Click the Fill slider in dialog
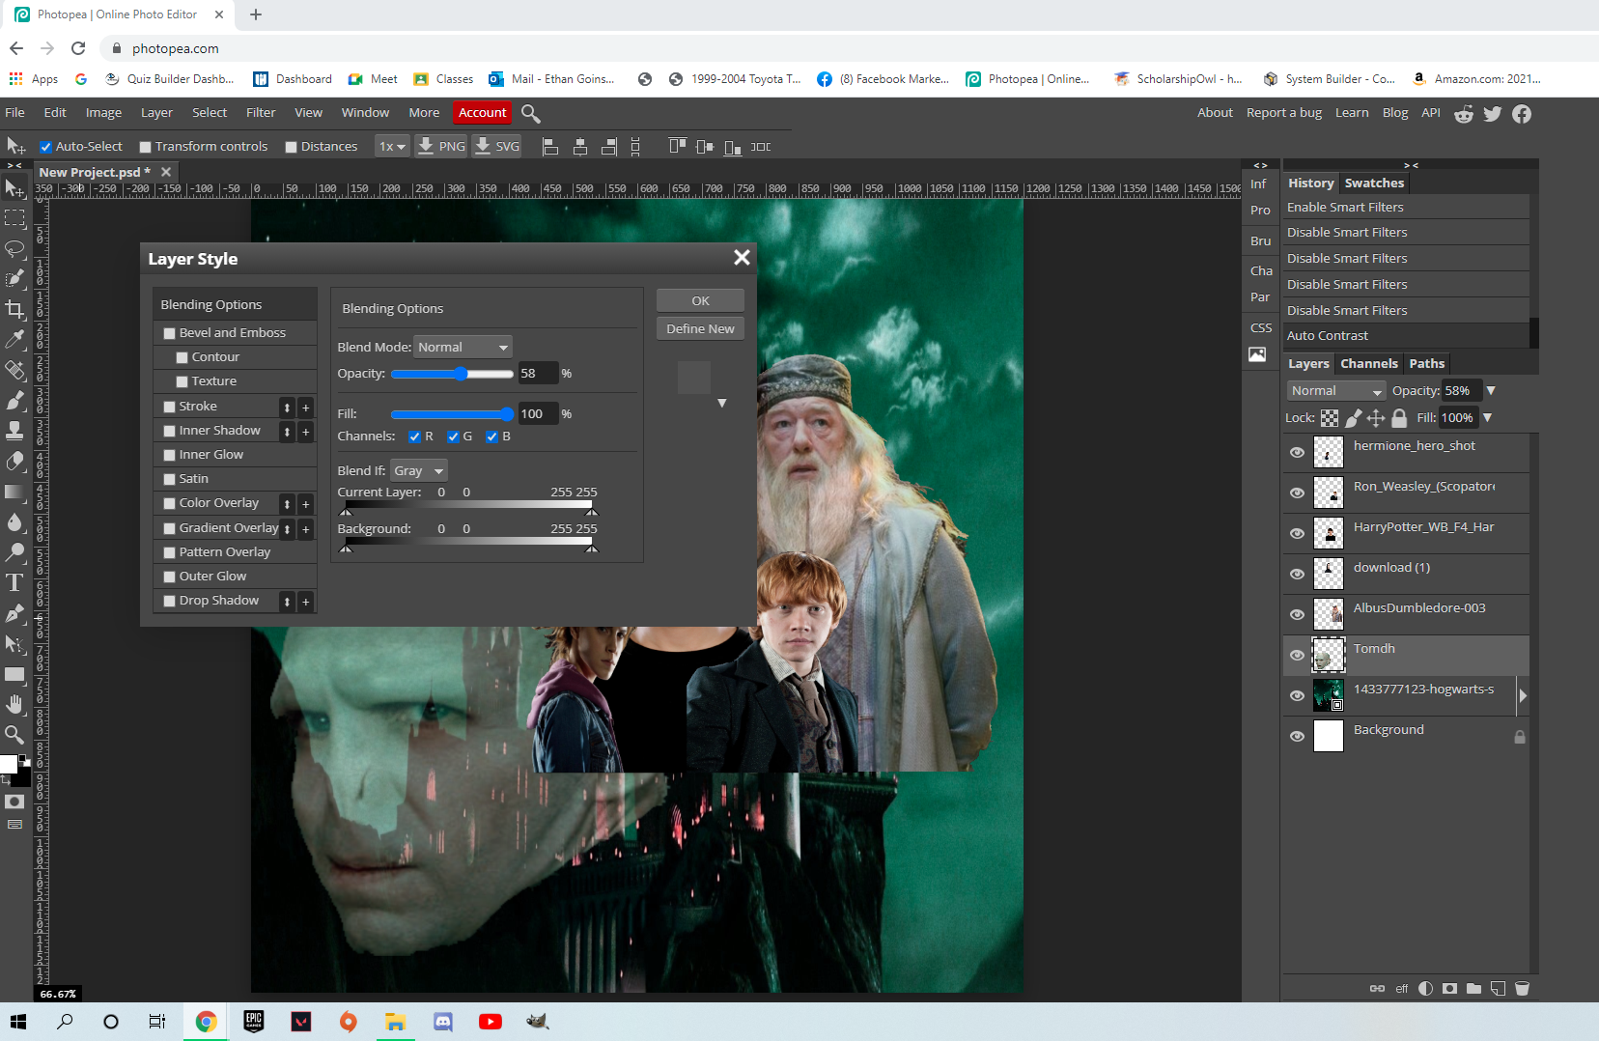The width and height of the screenshot is (1599, 1041). coord(452,414)
